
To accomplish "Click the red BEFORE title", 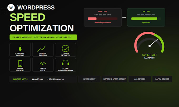I will click(103, 12).
